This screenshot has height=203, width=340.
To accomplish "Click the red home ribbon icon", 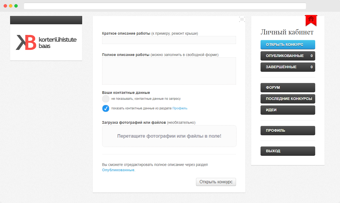I will (x=311, y=20).
